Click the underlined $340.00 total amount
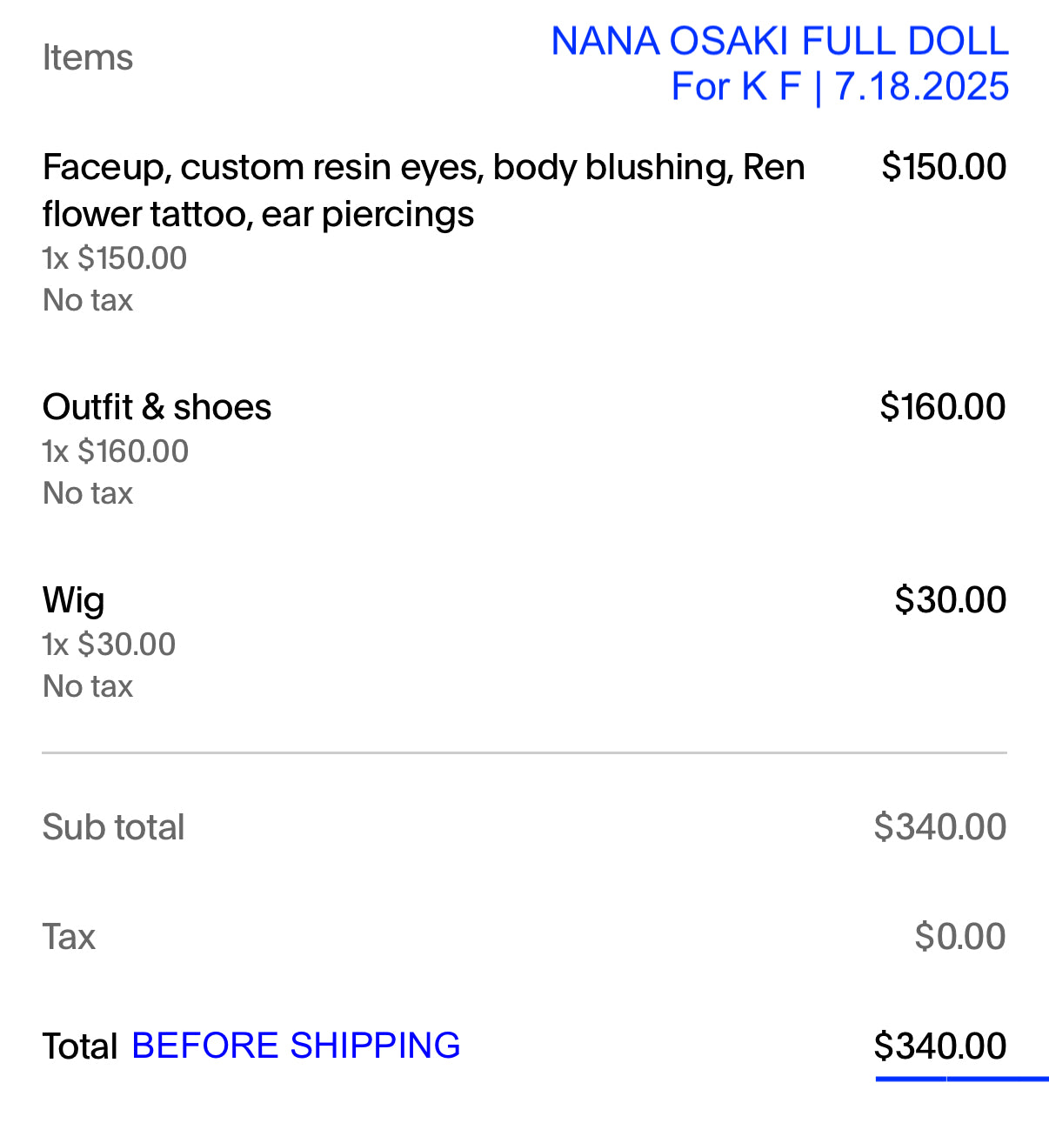The image size is (1049, 1123). [940, 1046]
